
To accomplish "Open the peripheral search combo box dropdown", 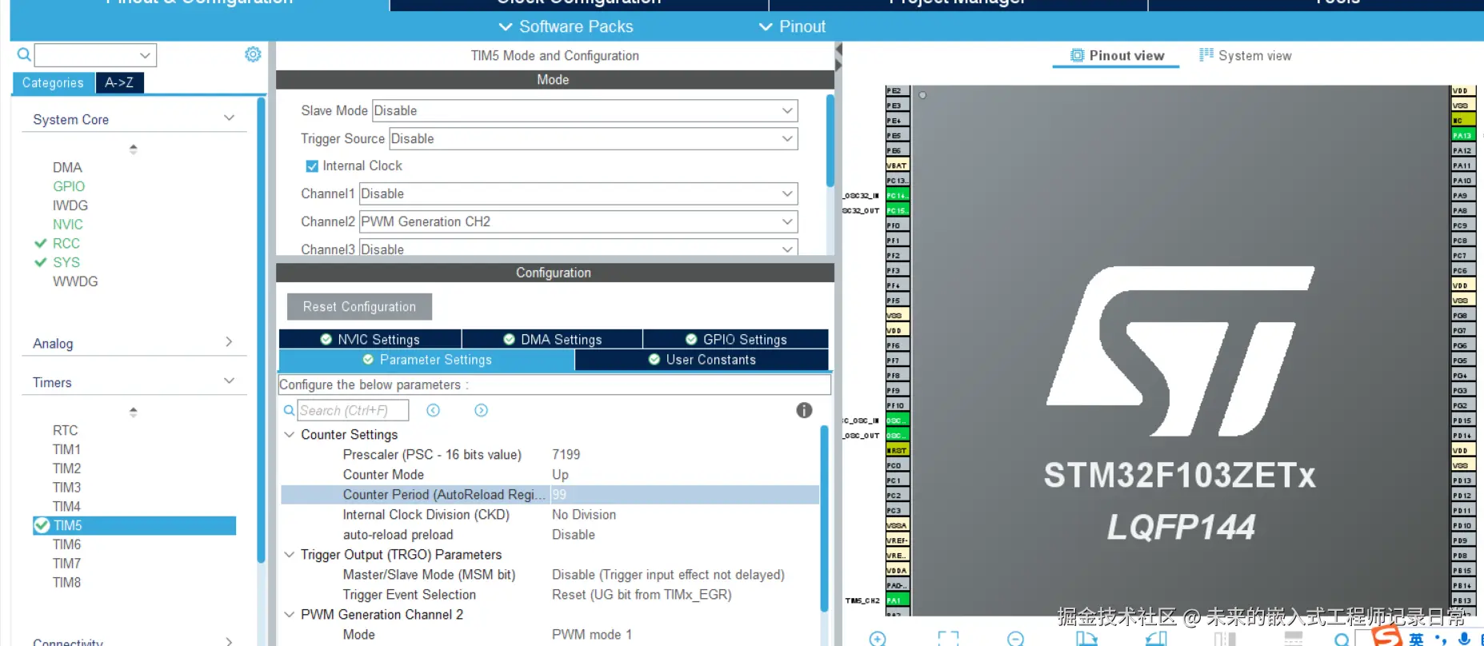I will pos(145,55).
